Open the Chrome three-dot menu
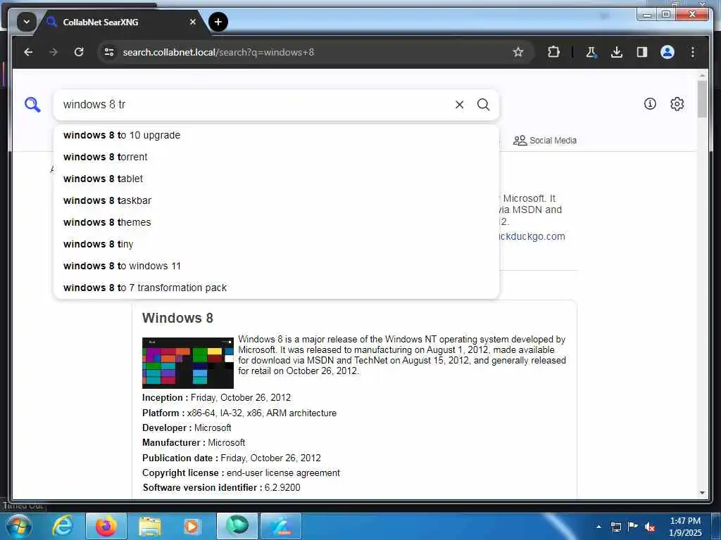This screenshot has height=540, width=721. point(693,52)
